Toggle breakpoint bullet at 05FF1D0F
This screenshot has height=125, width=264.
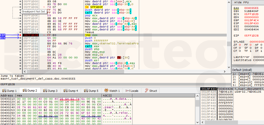coord(20,18)
